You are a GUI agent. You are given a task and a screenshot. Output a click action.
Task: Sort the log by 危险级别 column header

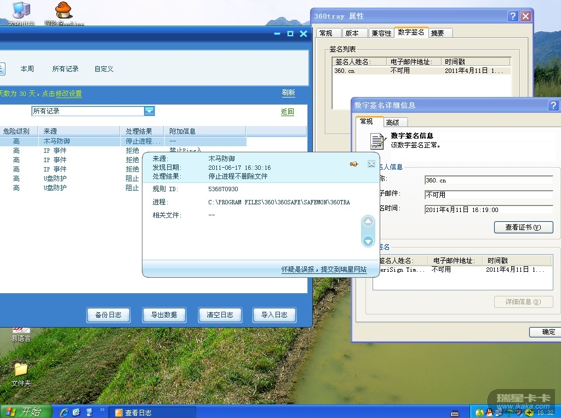(19, 131)
